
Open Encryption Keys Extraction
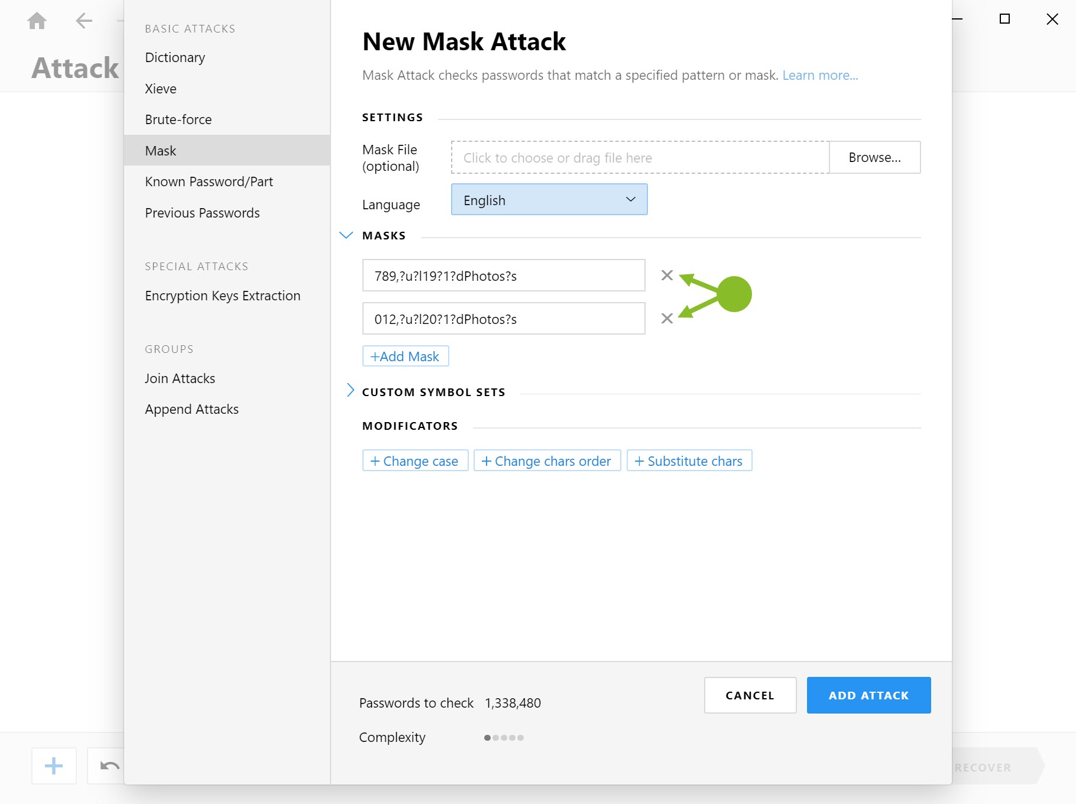222,296
